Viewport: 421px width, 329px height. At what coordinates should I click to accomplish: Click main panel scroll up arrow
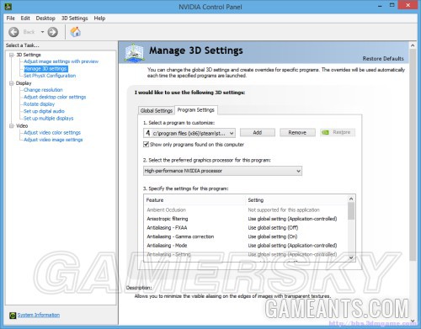click(x=413, y=45)
